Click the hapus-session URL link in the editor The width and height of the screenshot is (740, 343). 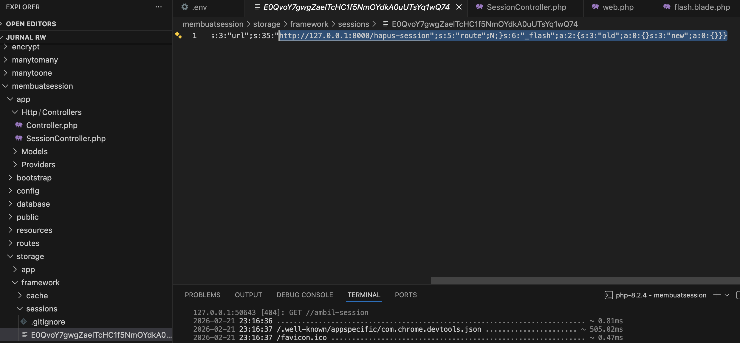(x=354, y=36)
